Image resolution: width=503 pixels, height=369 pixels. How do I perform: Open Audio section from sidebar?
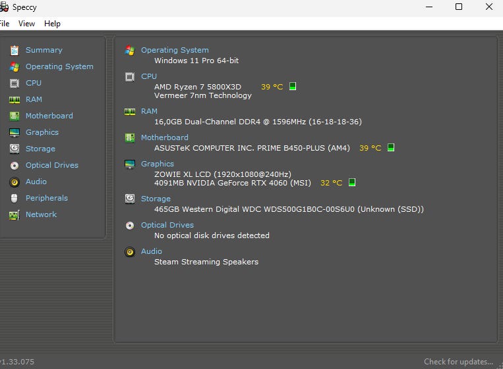tap(36, 182)
